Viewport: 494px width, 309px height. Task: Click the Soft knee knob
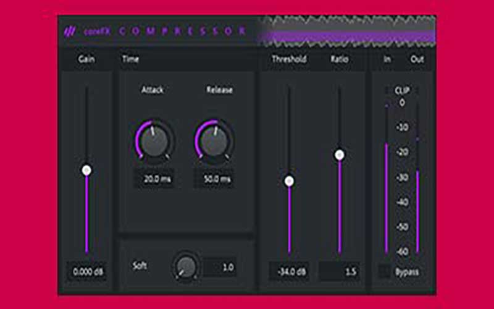click(x=186, y=266)
